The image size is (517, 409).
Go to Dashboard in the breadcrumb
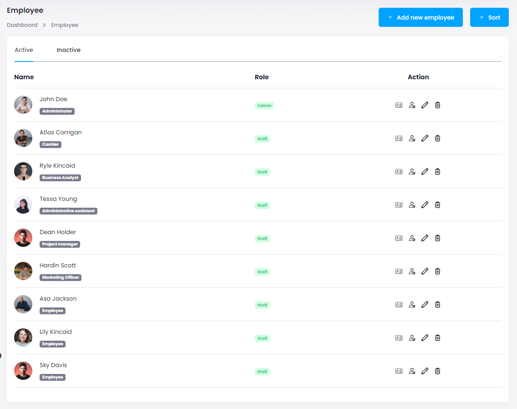22,25
